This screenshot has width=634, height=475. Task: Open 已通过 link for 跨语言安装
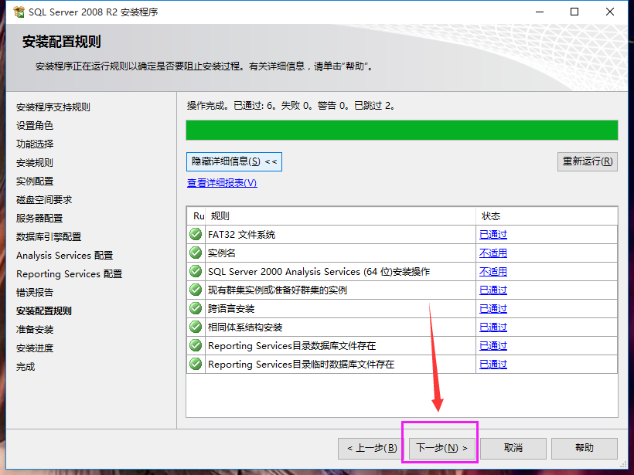pyautogui.click(x=493, y=309)
